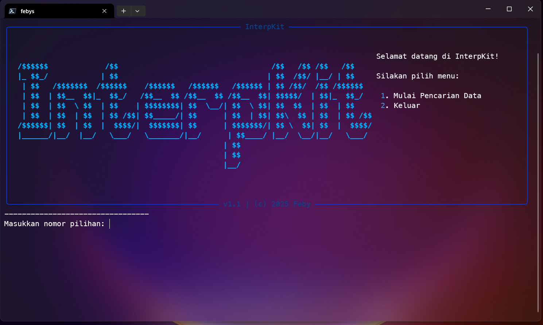Click the Selamat datang di InterpKit greeting

tap(437, 56)
